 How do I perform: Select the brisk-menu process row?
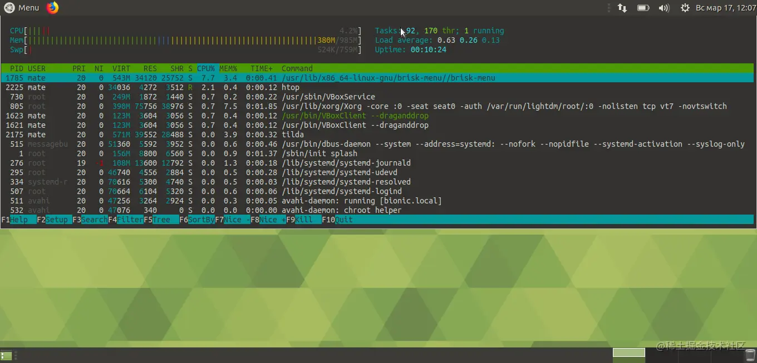(x=377, y=78)
